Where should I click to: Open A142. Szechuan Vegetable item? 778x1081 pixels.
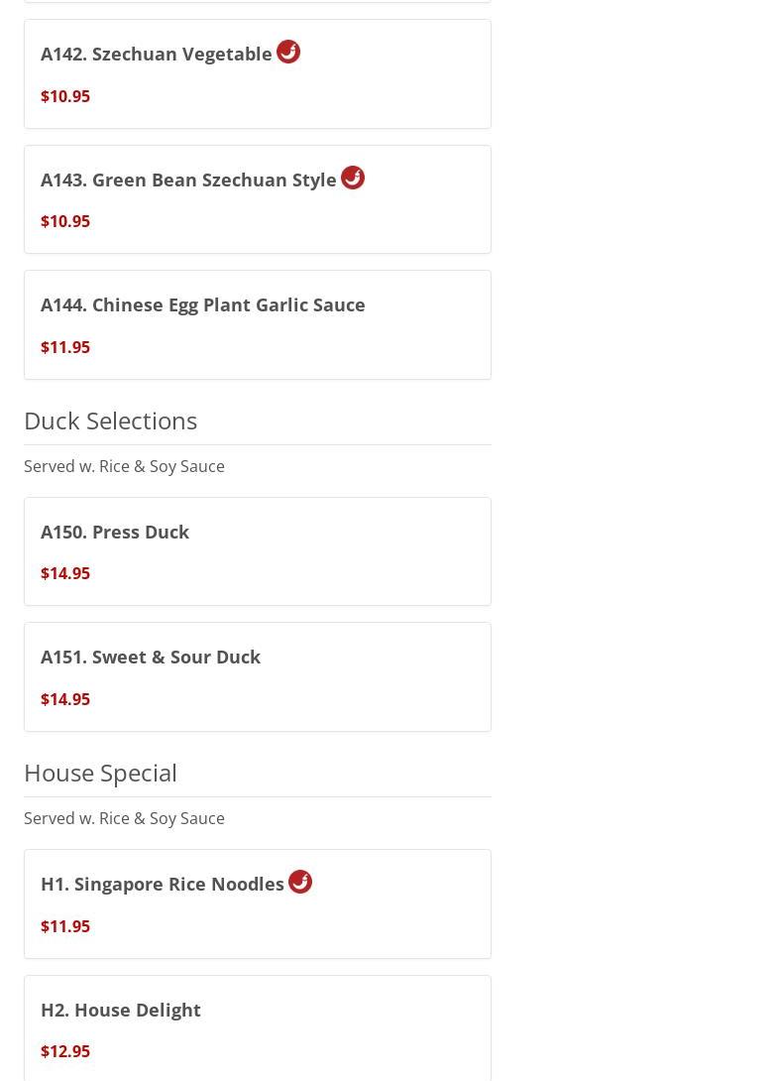(x=156, y=55)
